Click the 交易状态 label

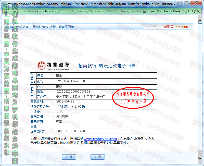(x=37, y=122)
